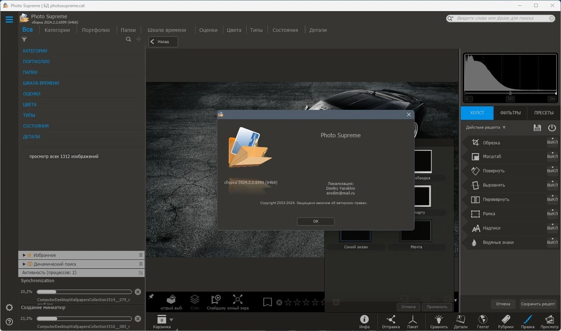Toggle Перевернуть ВЫКЛ switch
561x331 pixels.
point(553,200)
